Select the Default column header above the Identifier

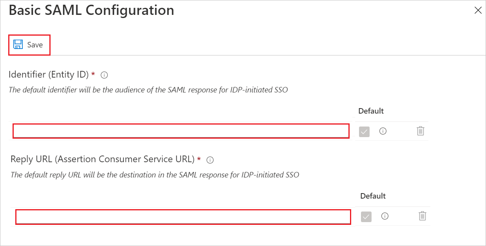(370, 111)
